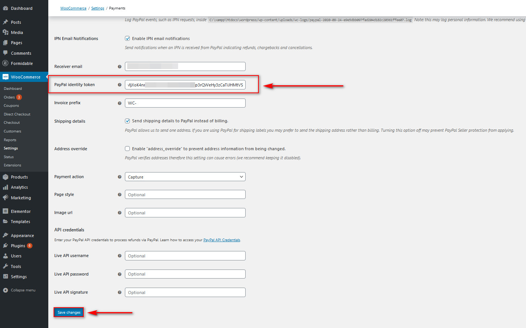
Task: Click the Users person icon
Action: pyautogui.click(x=5, y=256)
